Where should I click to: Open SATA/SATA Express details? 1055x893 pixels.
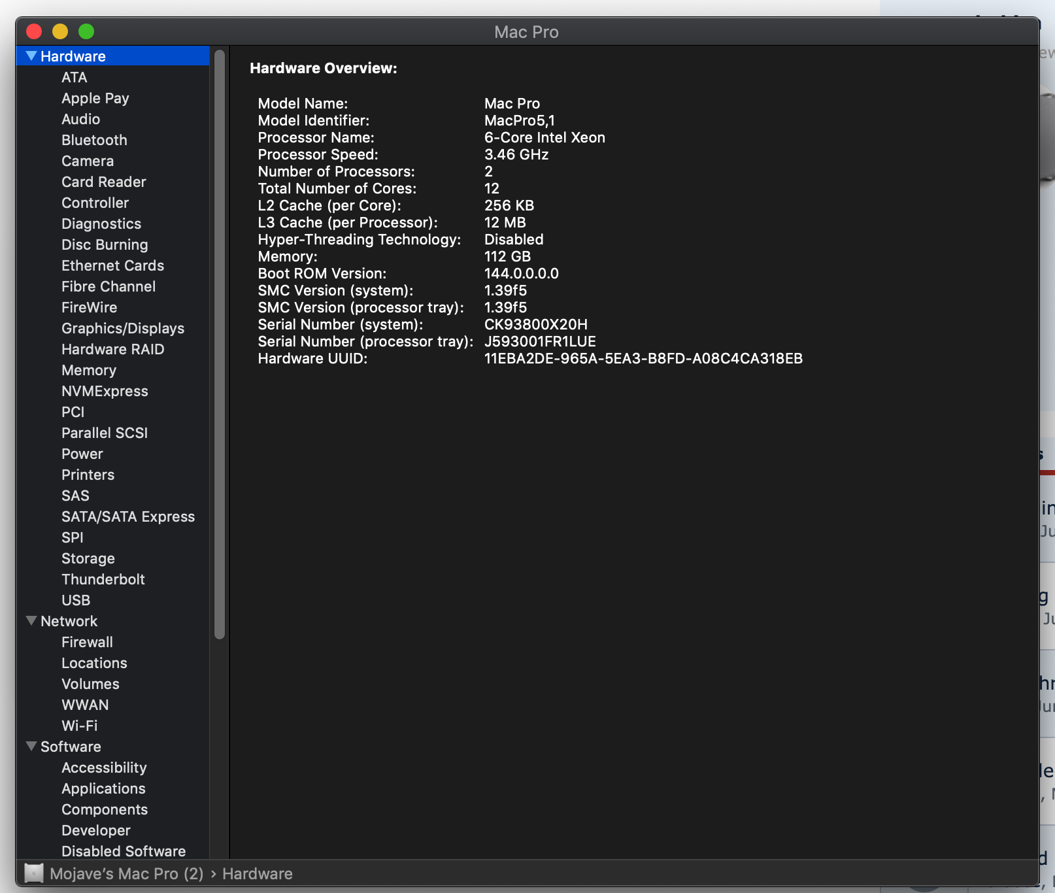[x=128, y=516]
